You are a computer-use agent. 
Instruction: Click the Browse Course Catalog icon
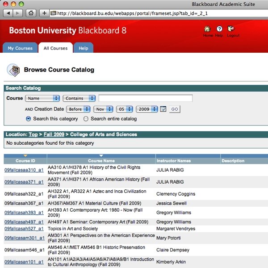coord(13,70)
